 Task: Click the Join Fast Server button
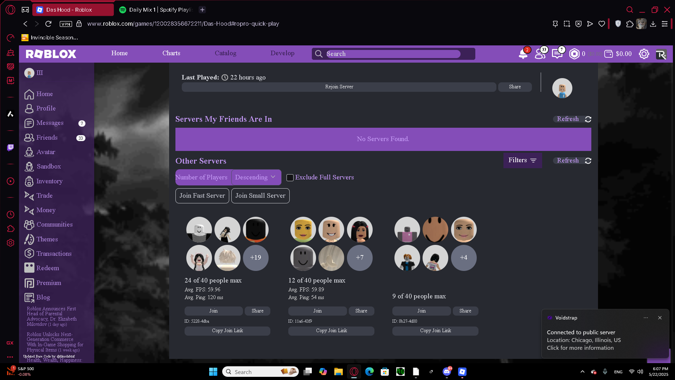pyautogui.click(x=202, y=196)
